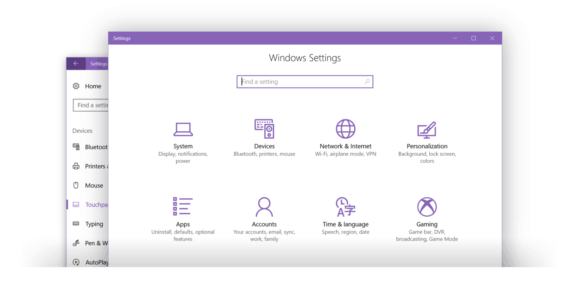This screenshot has height=295, width=581.
Task: Select the Devices category label
Action: pyautogui.click(x=264, y=146)
